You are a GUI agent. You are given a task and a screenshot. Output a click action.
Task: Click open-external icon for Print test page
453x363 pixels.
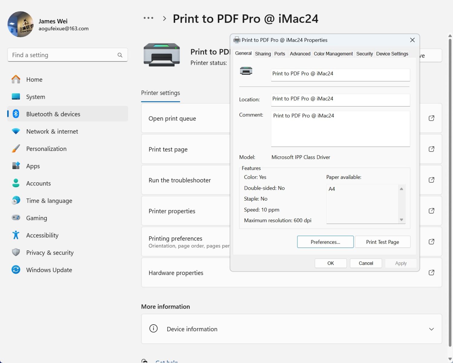click(432, 149)
